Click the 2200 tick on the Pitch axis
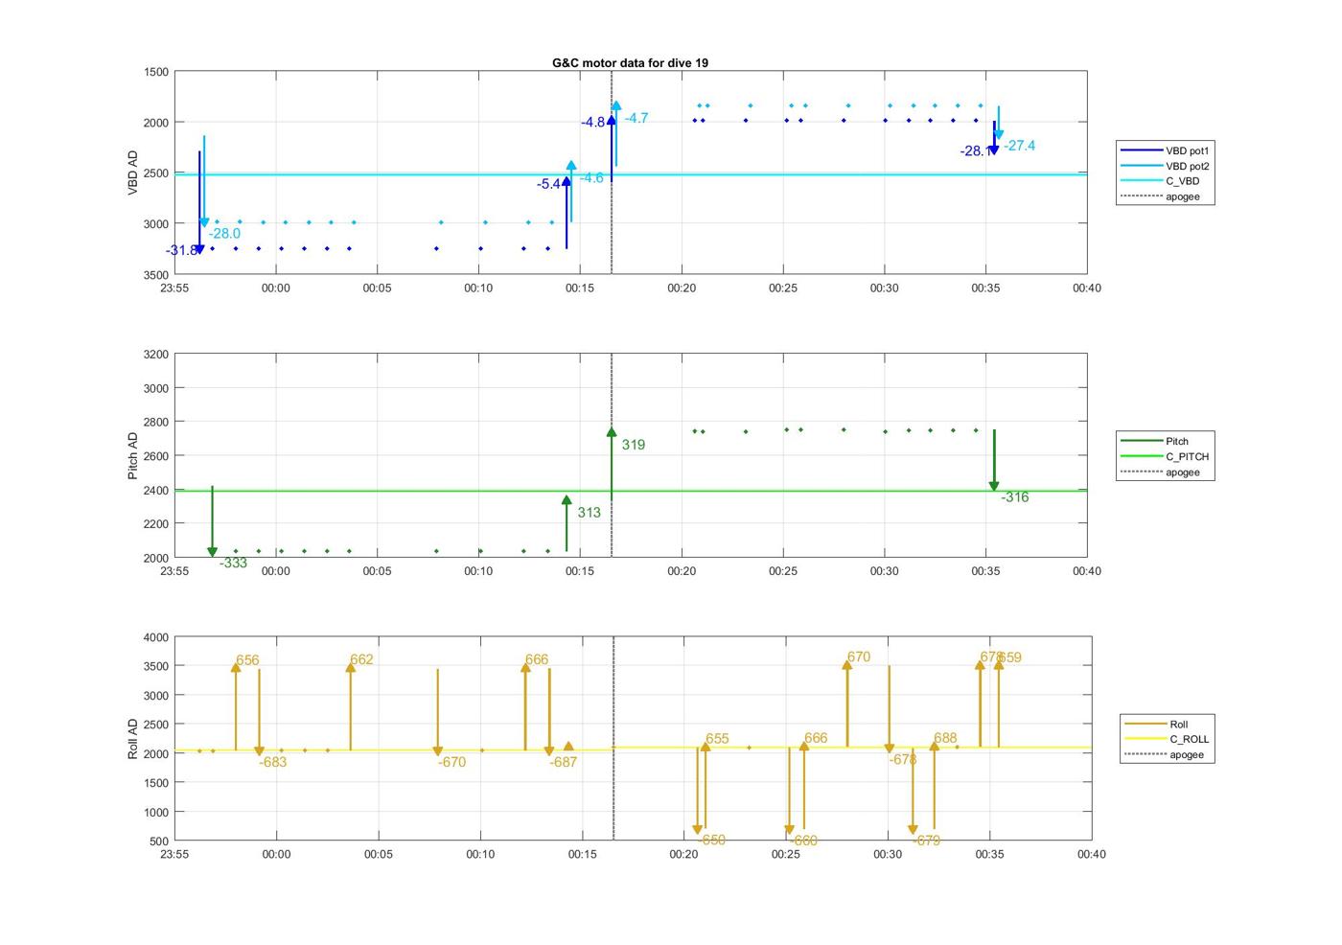Screen dimensions: 1342x945 click(x=156, y=523)
